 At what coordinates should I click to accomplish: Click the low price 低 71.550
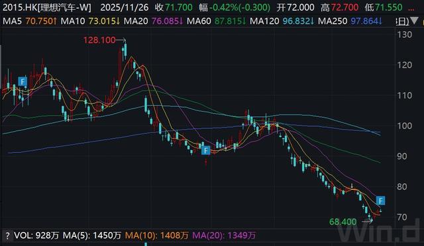384,7
